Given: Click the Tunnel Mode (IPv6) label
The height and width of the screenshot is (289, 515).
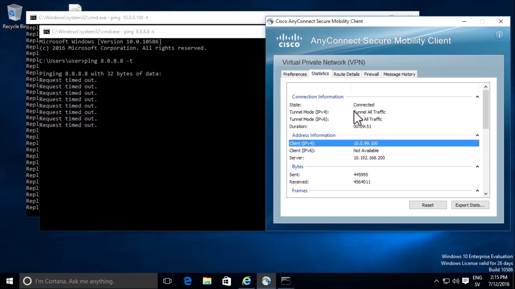Looking at the screenshot, I should [x=309, y=119].
